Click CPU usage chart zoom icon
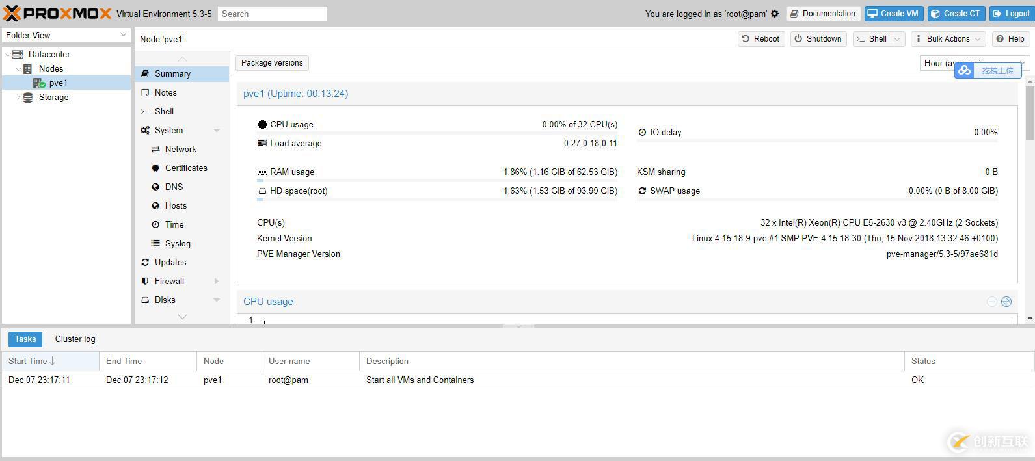This screenshot has height=461, width=1035. pyautogui.click(x=1006, y=302)
